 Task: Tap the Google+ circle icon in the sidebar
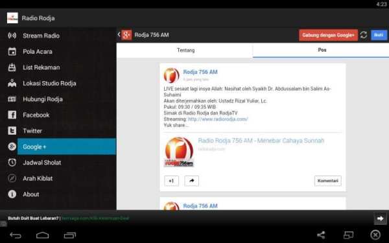pos(12,146)
